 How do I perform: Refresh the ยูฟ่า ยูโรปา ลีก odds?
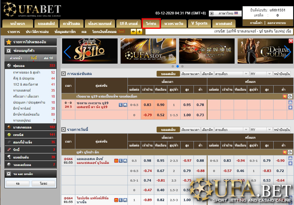(290, 152)
